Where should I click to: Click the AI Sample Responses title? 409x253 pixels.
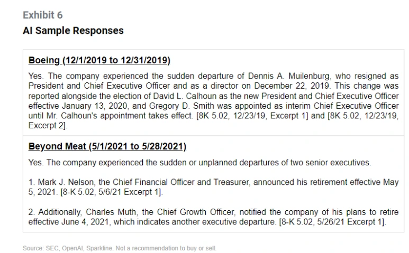tap(73, 31)
